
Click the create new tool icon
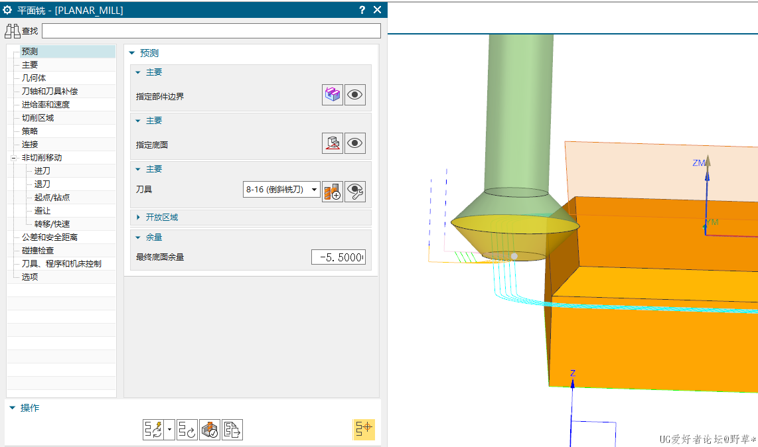pos(332,192)
